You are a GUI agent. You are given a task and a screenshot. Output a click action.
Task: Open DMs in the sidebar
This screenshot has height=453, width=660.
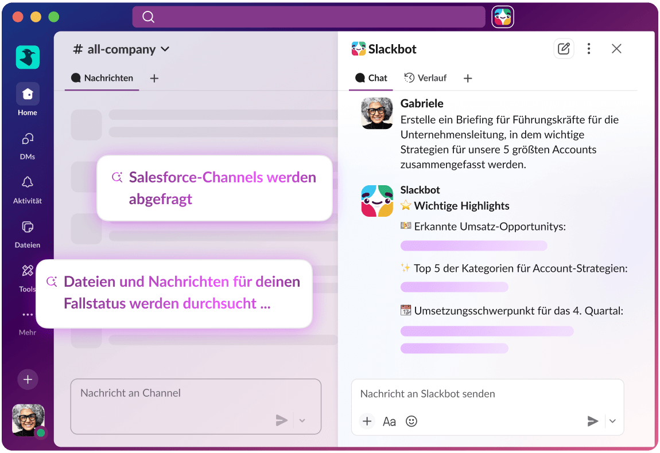(x=28, y=146)
